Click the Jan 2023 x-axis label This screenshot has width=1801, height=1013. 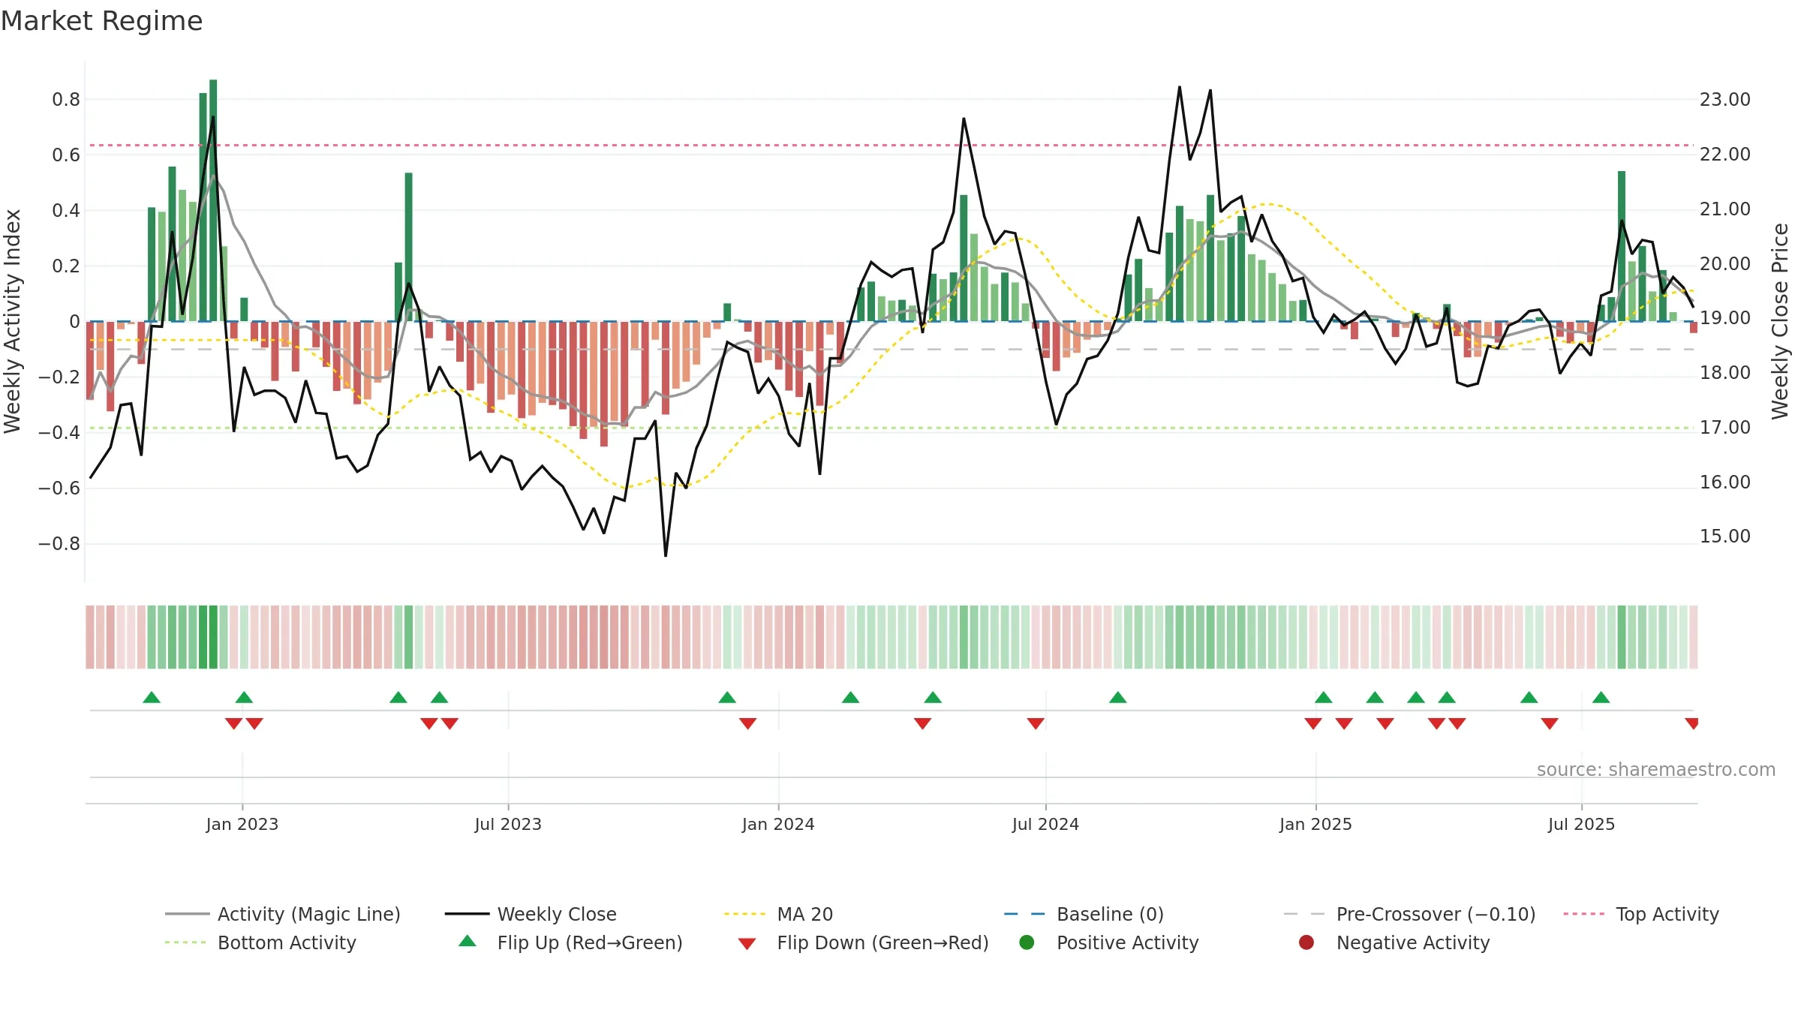(242, 825)
